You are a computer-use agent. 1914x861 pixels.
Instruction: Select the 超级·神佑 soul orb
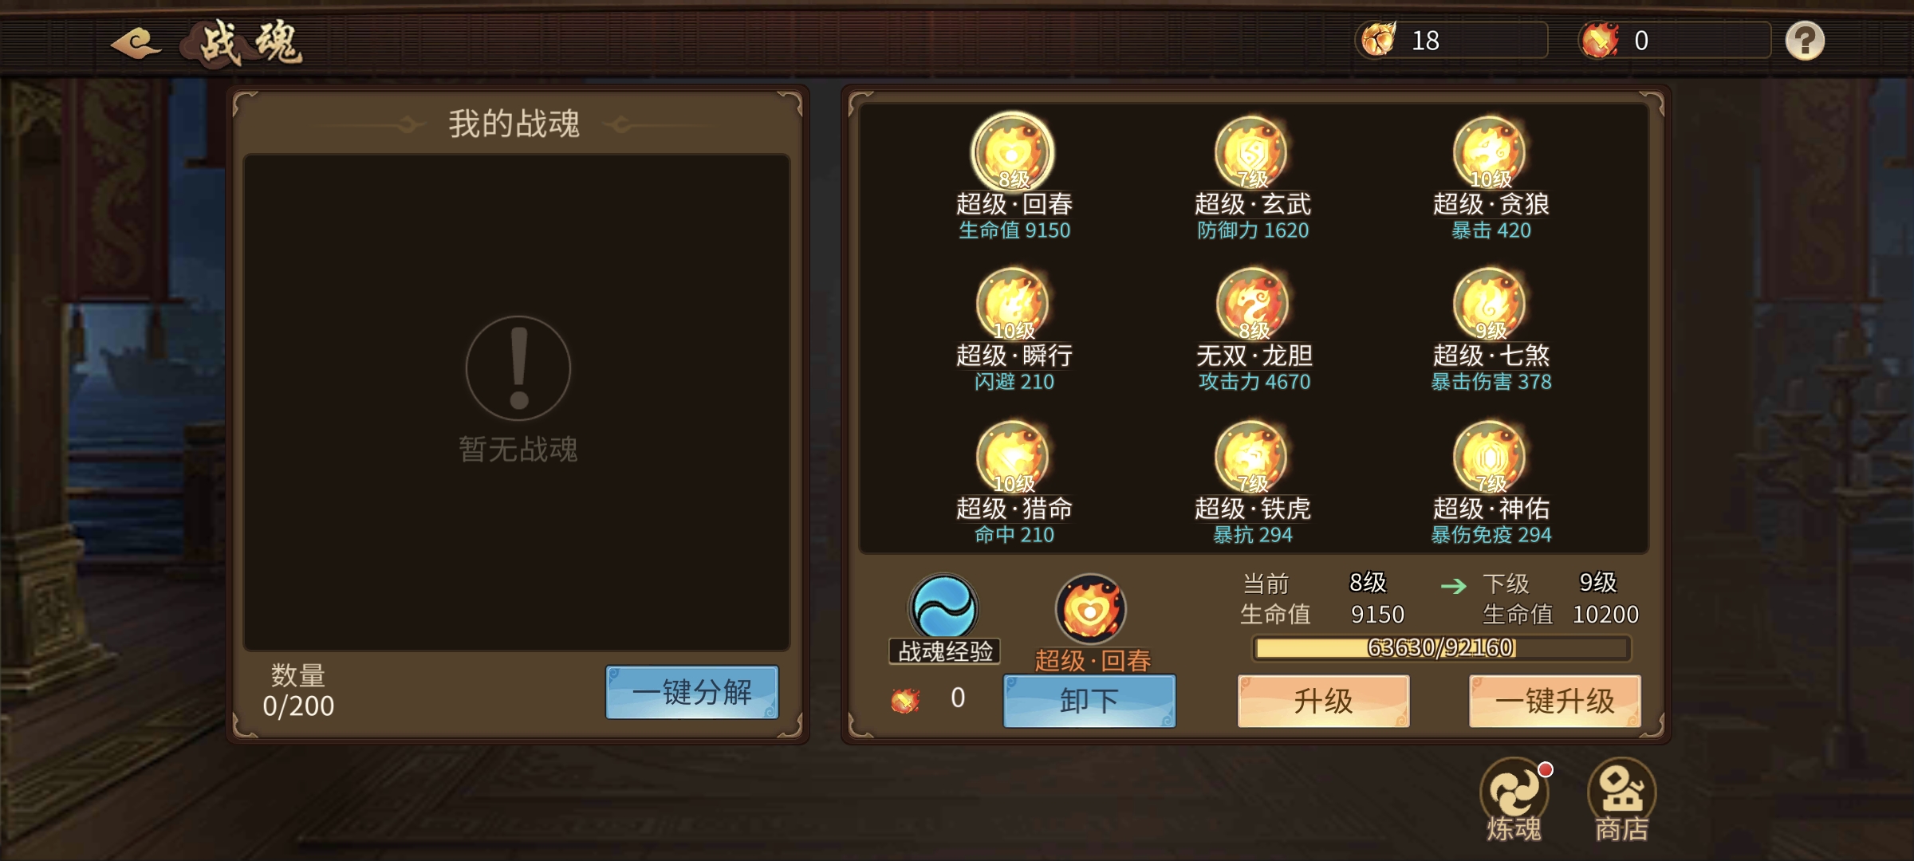(x=1490, y=457)
